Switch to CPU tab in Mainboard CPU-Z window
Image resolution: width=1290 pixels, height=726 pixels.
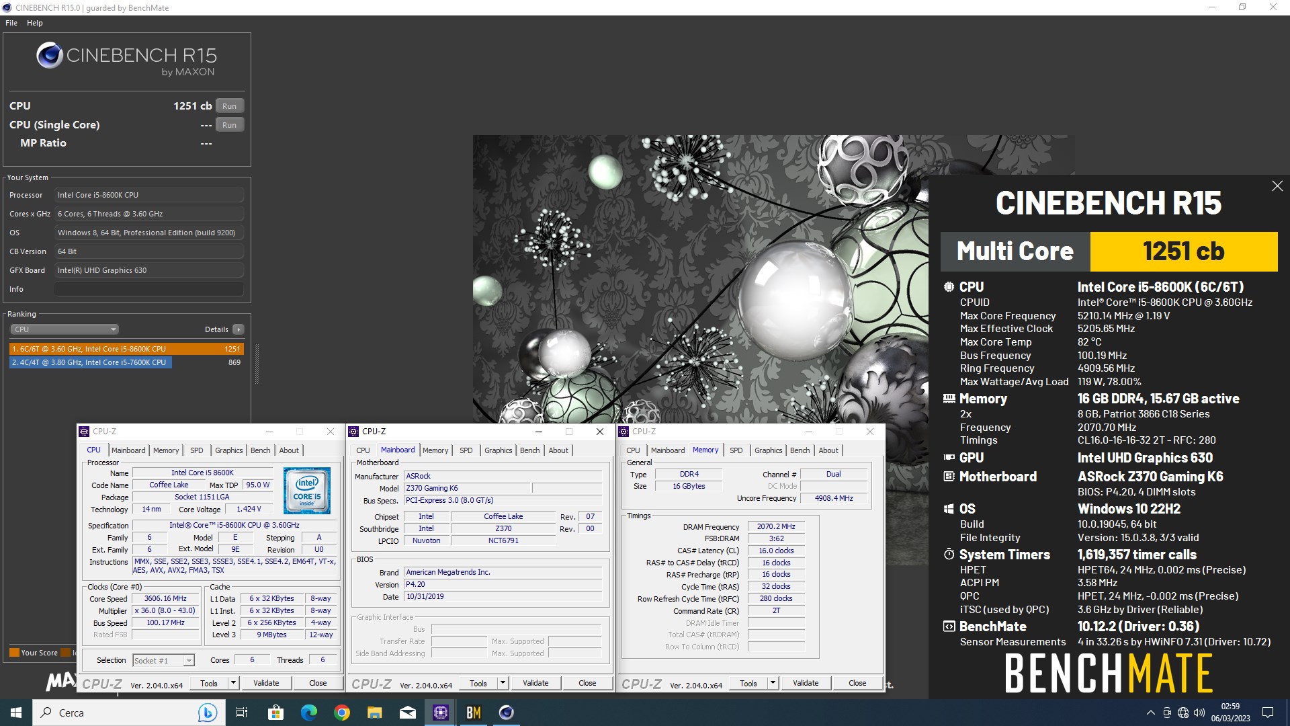point(363,450)
